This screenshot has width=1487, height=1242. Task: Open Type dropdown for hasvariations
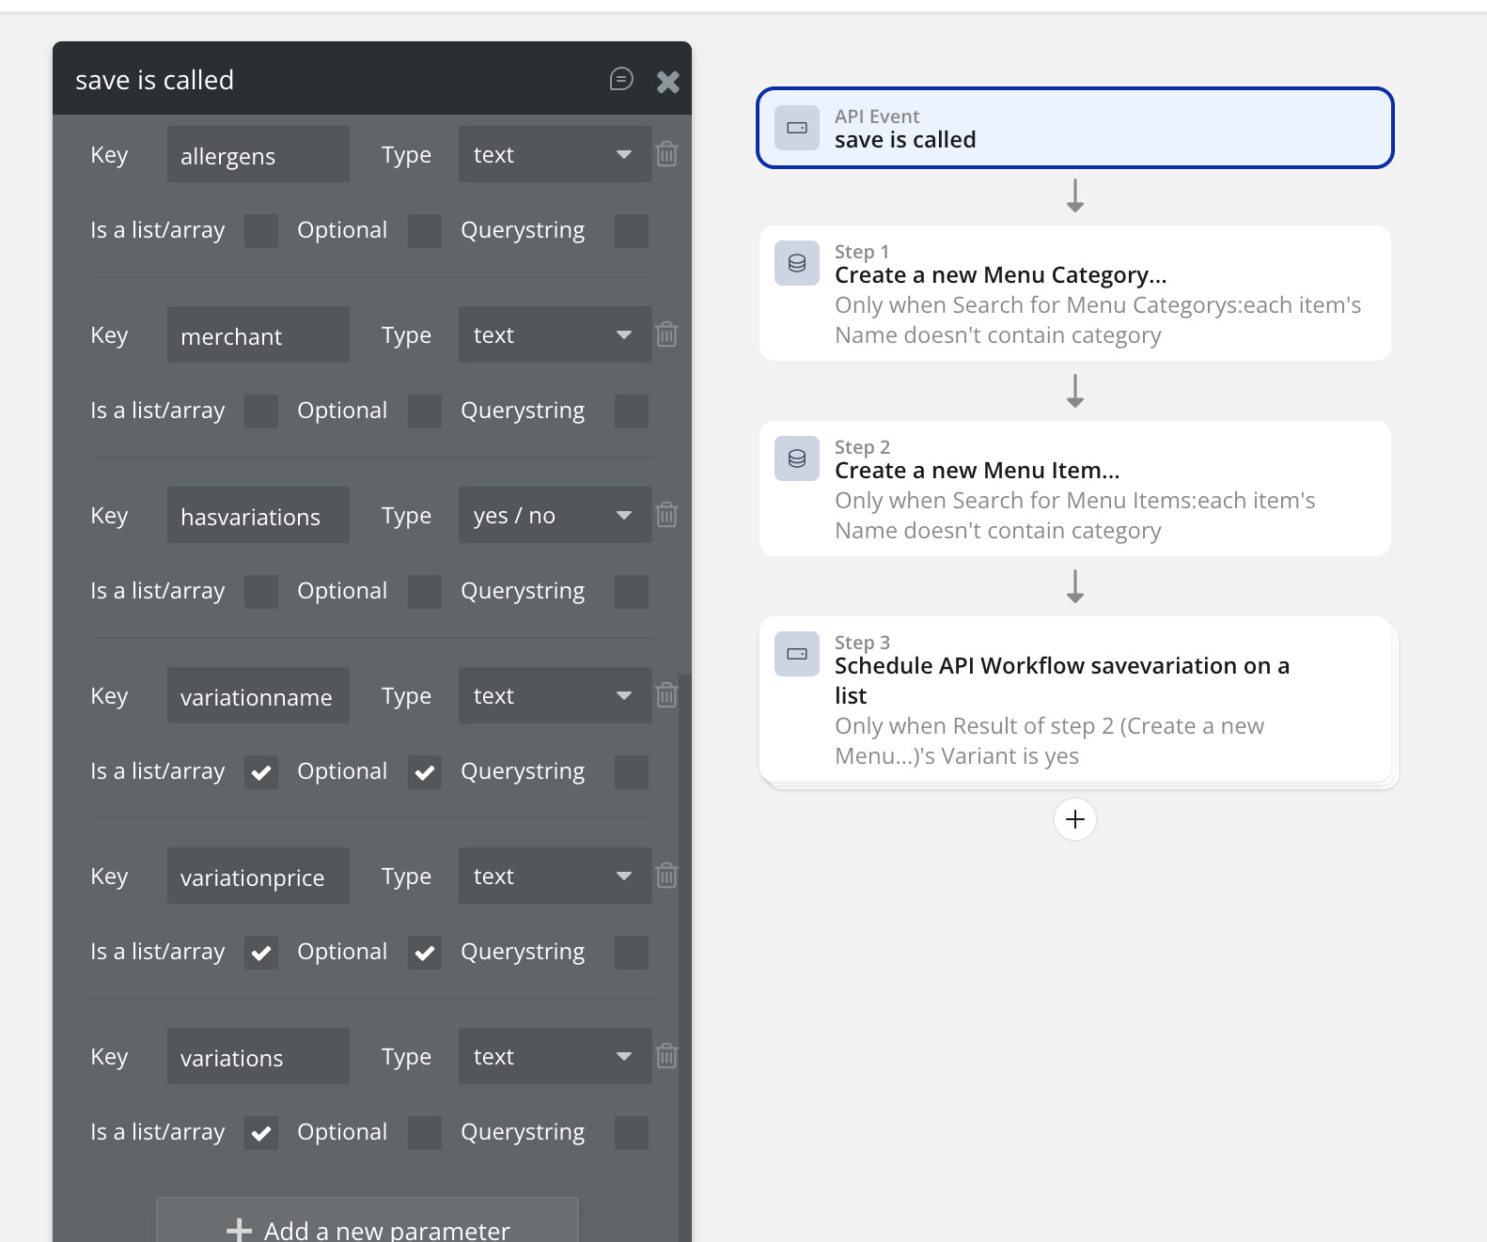(x=555, y=515)
